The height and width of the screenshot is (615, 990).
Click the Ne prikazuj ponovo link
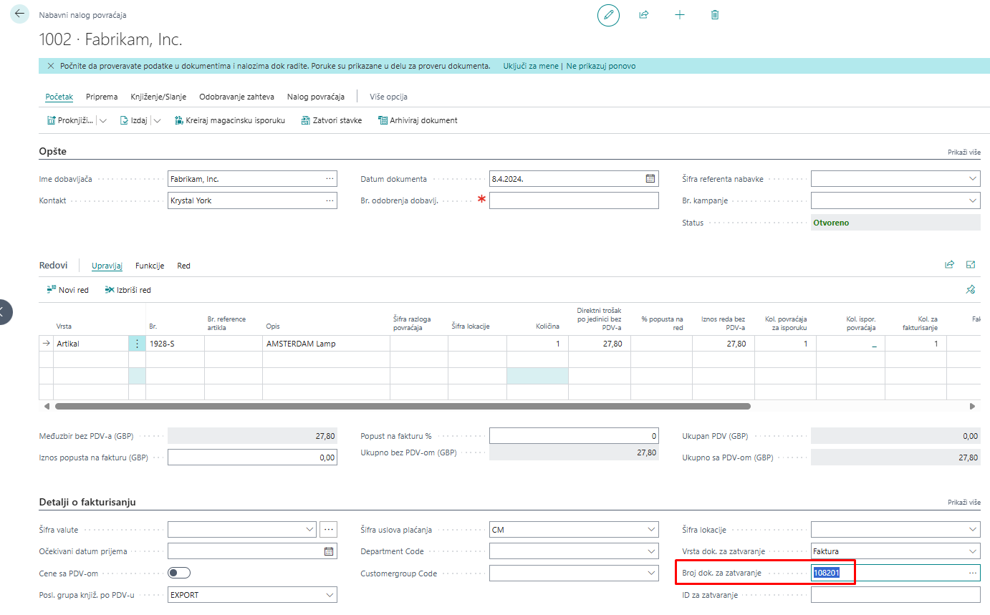[x=600, y=66]
